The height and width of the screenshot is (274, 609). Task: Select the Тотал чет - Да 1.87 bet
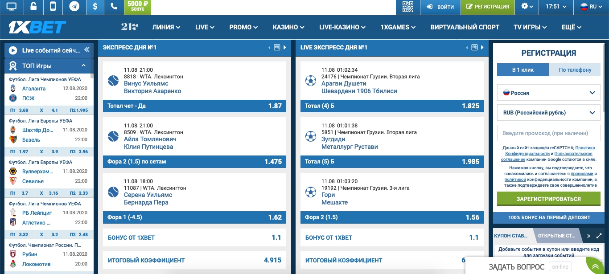point(194,106)
